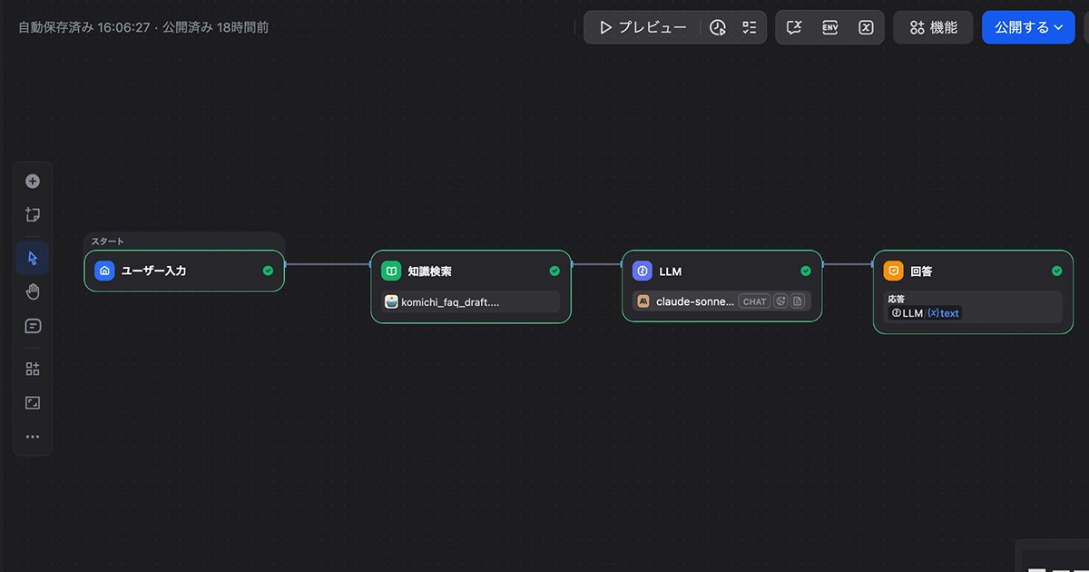Image resolution: width=1089 pixels, height=572 pixels.
Task: Click the green check on 回答 node
Action: click(1057, 271)
